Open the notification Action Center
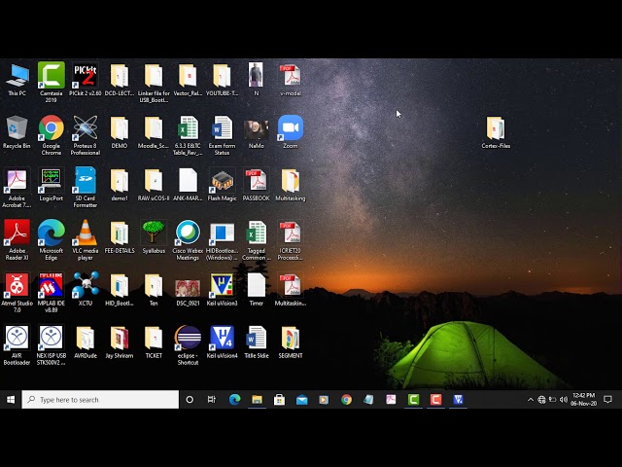The width and height of the screenshot is (622, 467). tap(608, 399)
